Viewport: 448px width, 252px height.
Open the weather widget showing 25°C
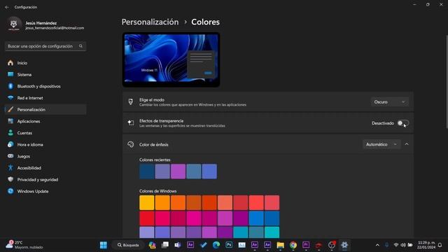coord(24,245)
